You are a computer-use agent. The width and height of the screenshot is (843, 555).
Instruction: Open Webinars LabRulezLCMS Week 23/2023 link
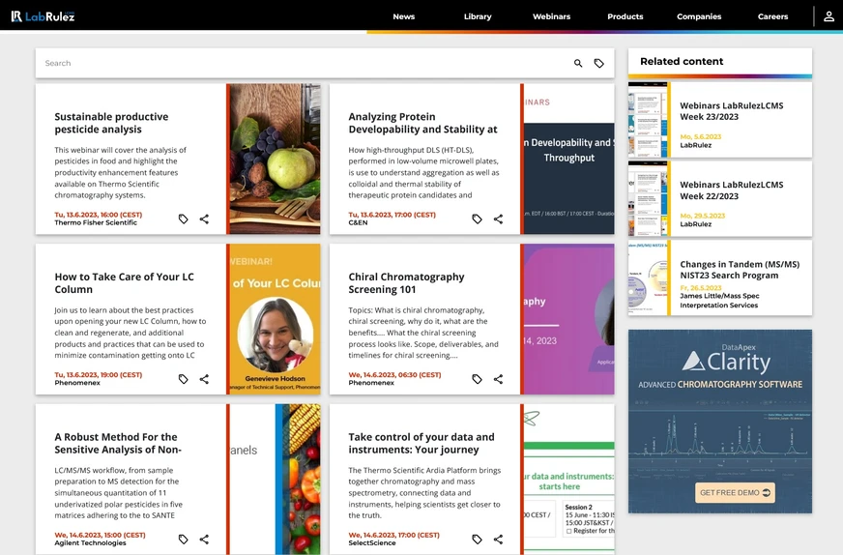click(731, 111)
